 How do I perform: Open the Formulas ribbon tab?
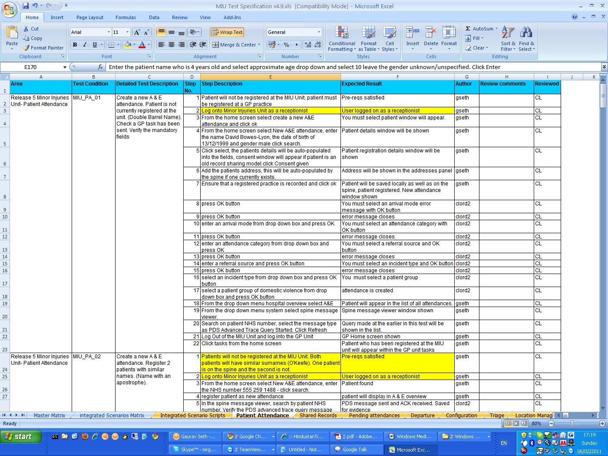[x=126, y=17]
